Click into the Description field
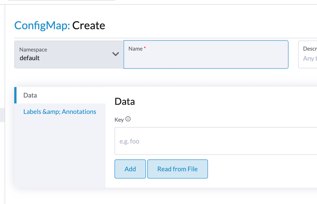The height and width of the screenshot is (204, 317). 308,55
